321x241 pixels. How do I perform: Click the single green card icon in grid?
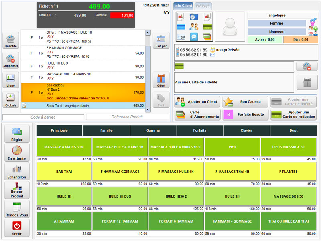click(207, 27)
